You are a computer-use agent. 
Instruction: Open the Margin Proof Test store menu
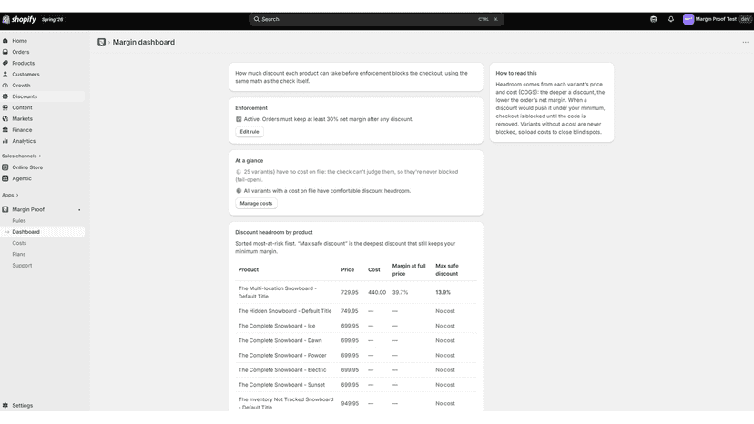pos(717,19)
